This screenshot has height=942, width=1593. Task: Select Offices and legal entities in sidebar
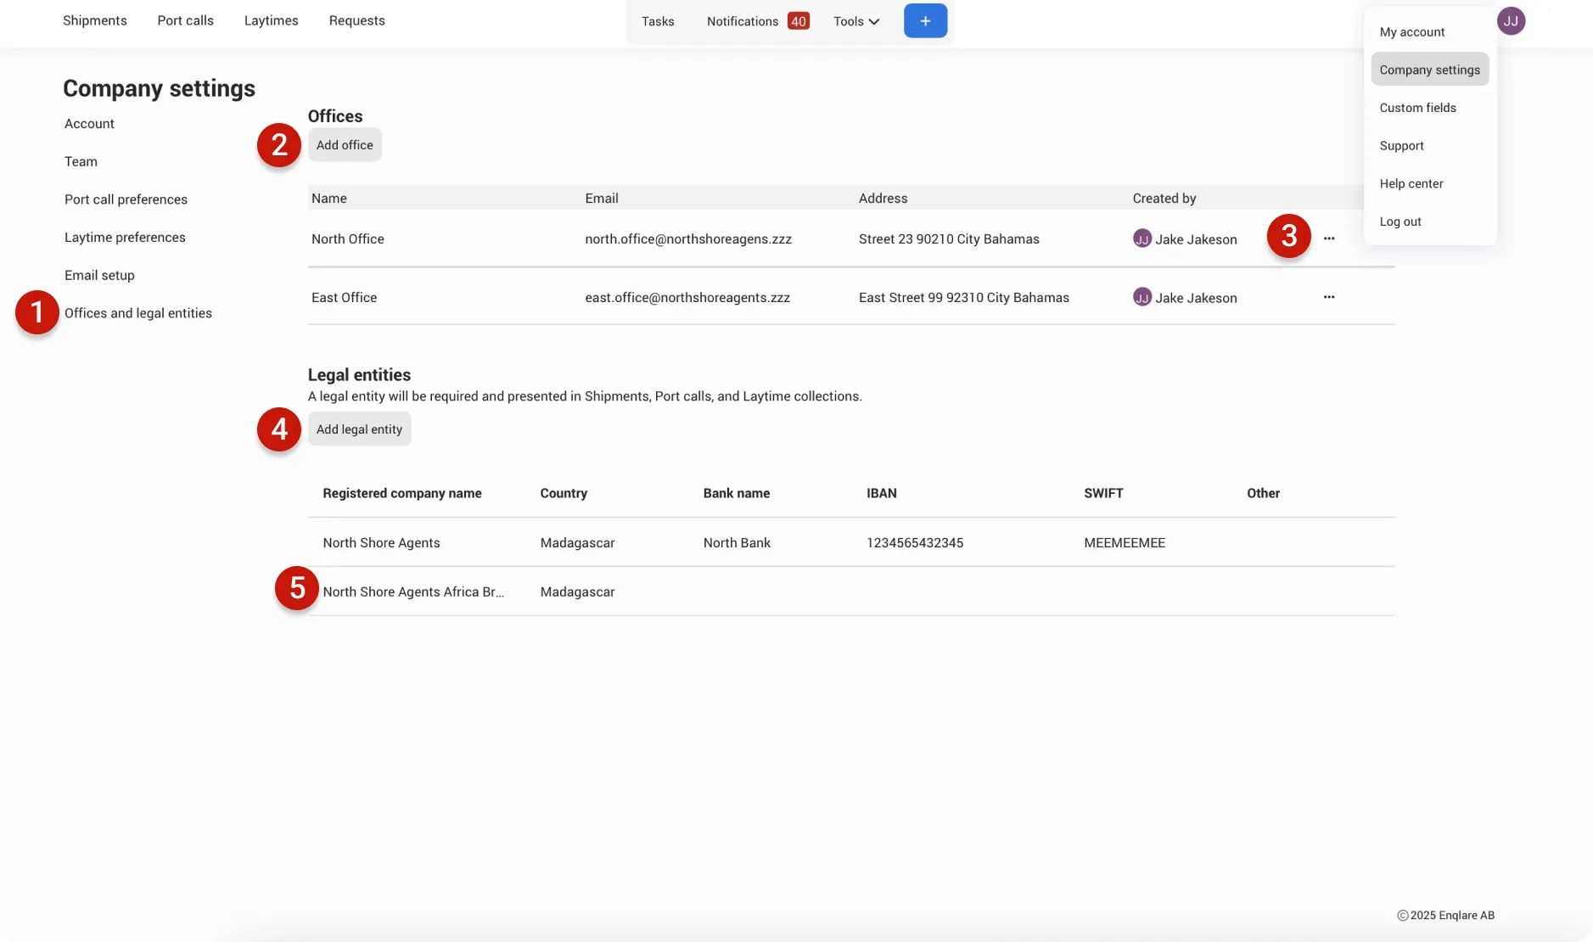point(138,313)
